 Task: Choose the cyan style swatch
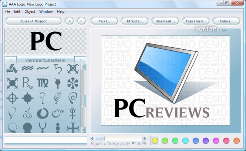tap(185, 141)
